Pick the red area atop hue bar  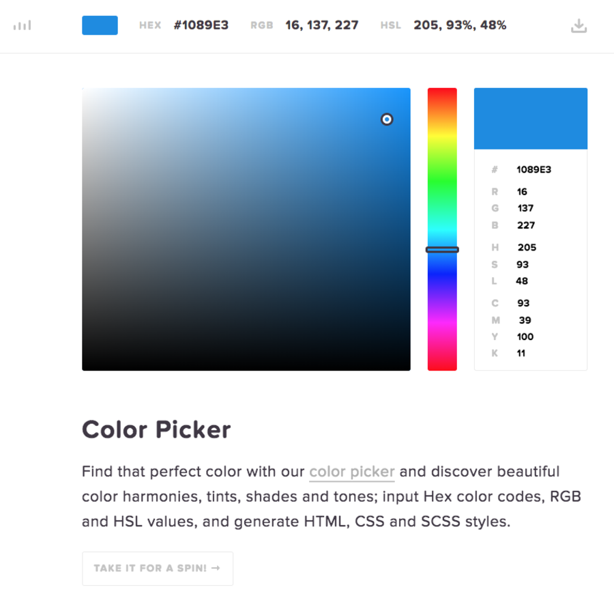[x=442, y=96]
